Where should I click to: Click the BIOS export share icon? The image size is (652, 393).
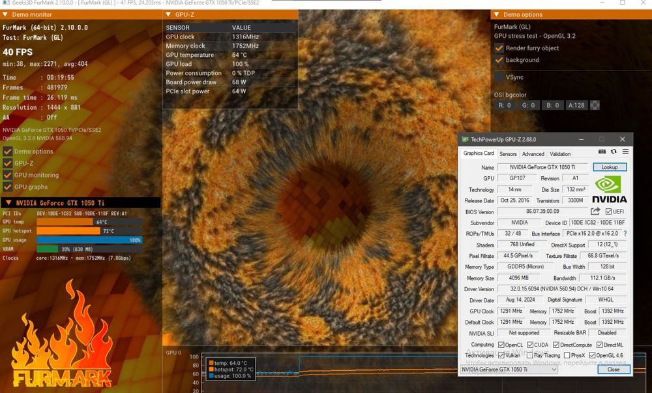click(595, 212)
